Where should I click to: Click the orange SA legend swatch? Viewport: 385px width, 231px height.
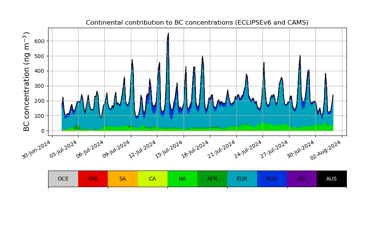122,179
